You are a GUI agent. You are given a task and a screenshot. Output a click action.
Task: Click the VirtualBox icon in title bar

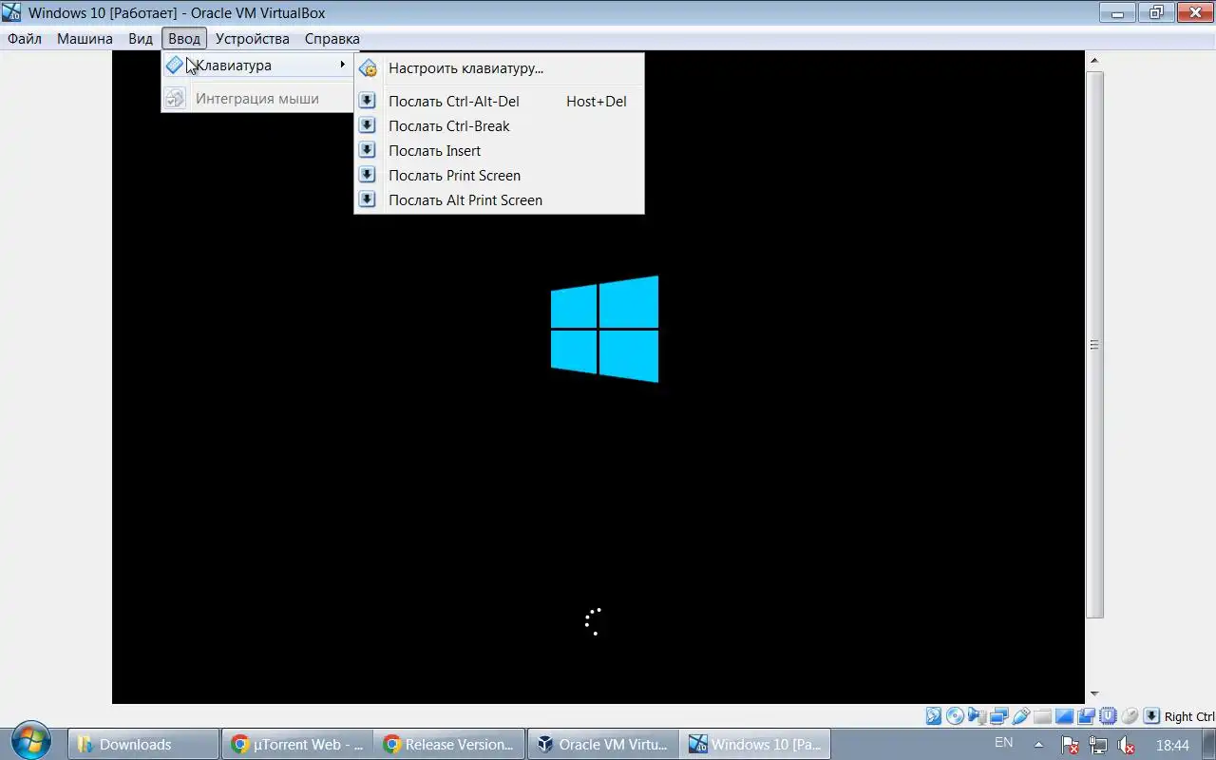11,12
